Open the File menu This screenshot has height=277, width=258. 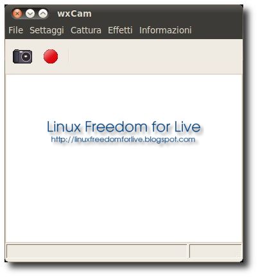[15, 30]
